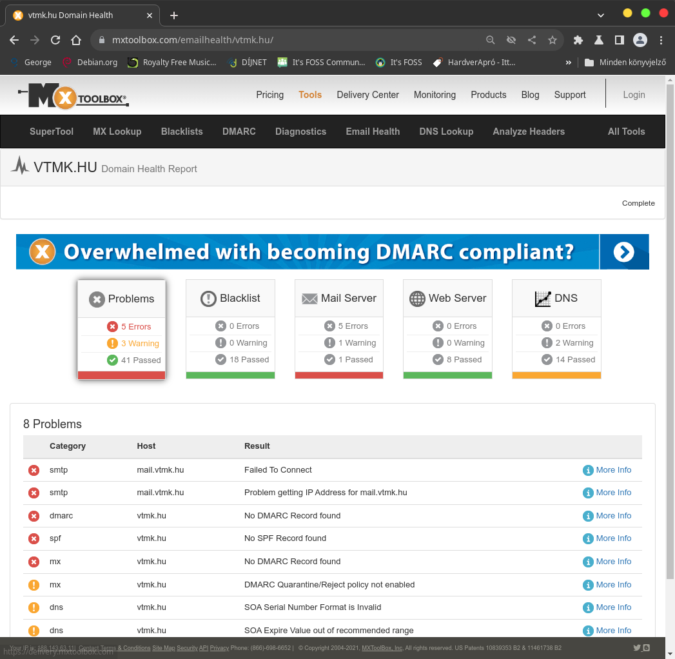The width and height of the screenshot is (675, 659).
Task: Click the MxToolbox logo
Action: click(x=73, y=95)
